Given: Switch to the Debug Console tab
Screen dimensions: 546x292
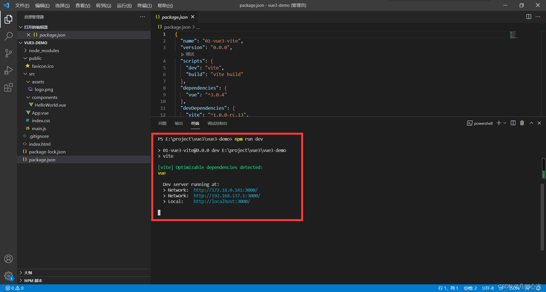Looking at the screenshot, I should click(x=217, y=123).
